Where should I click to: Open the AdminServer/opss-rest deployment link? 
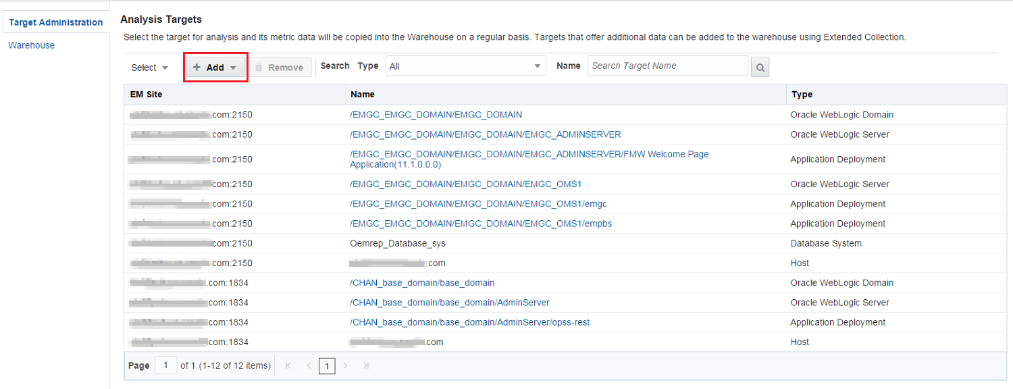(x=469, y=322)
